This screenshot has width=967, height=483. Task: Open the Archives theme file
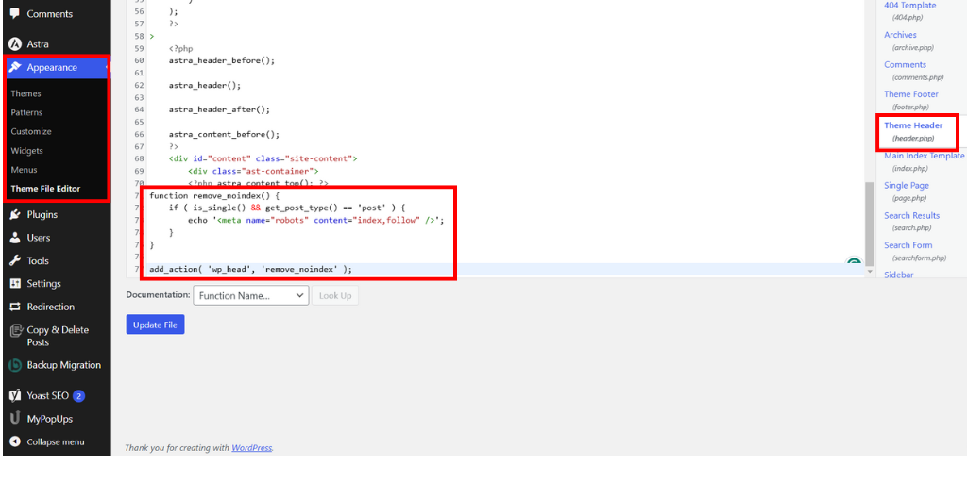coord(900,35)
